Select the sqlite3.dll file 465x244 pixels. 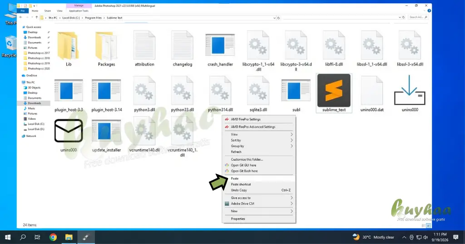tap(258, 93)
